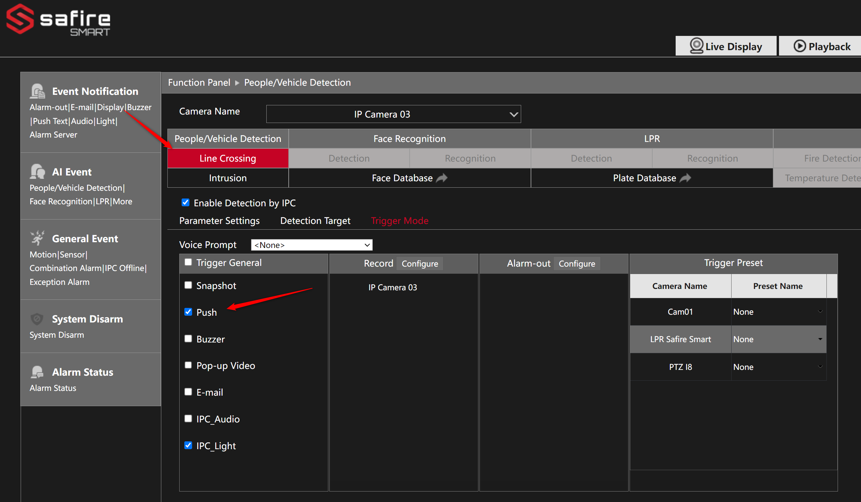Click the Playback icon
This screenshot has width=861, height=502.
point(800,46)
